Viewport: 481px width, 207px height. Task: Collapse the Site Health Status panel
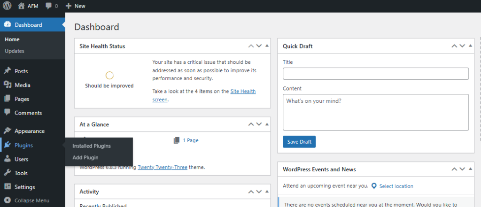click(x=267, y=46)
